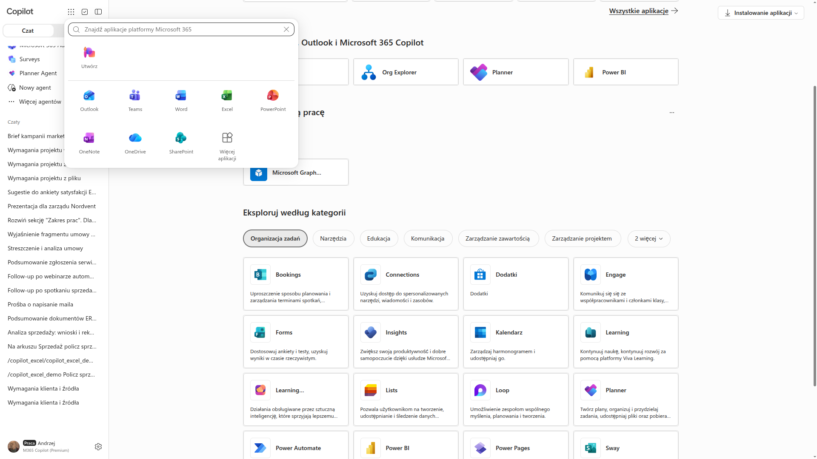
Task: Click Więcej aplikacji icon in launcher
Action: (227, 146)
